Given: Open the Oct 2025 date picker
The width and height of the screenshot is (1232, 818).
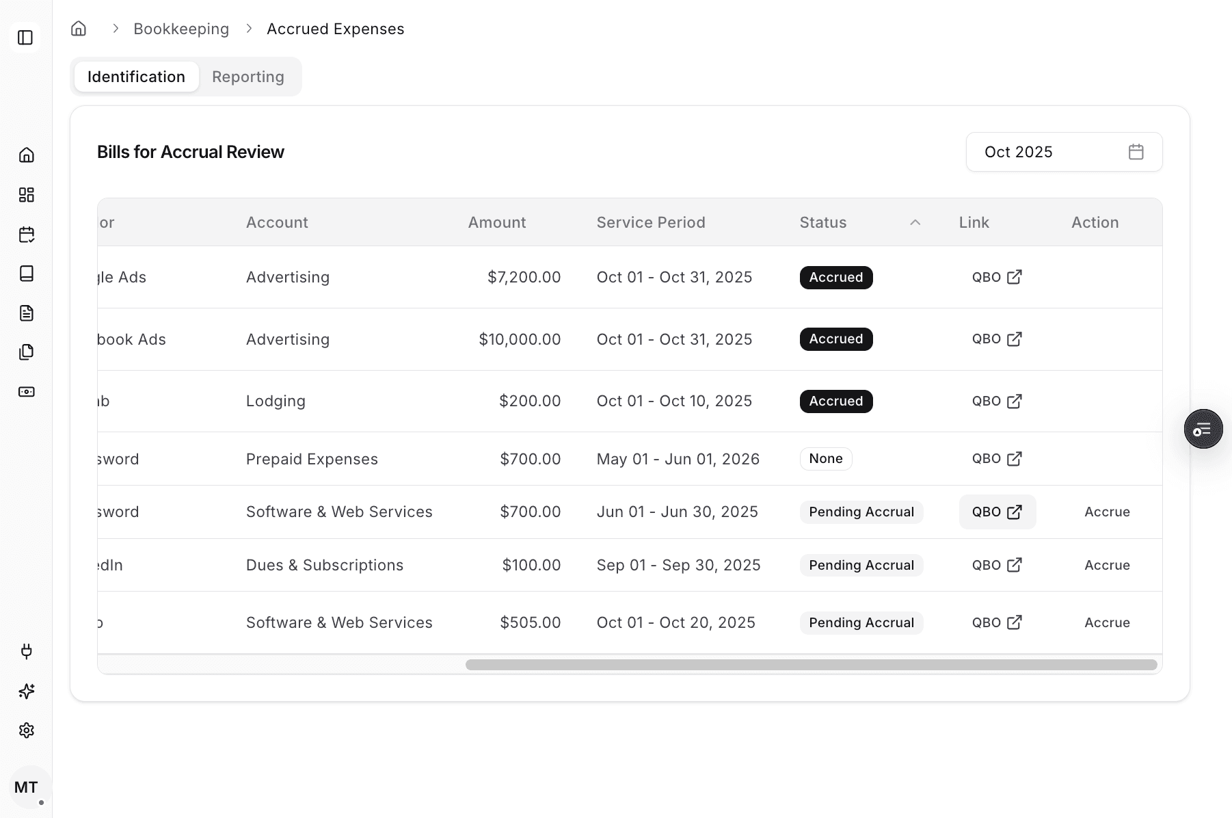Looking at the screenshot, I should point(1039,152).
